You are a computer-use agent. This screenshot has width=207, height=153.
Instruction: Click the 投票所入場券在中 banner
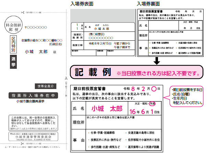(33, 95)
